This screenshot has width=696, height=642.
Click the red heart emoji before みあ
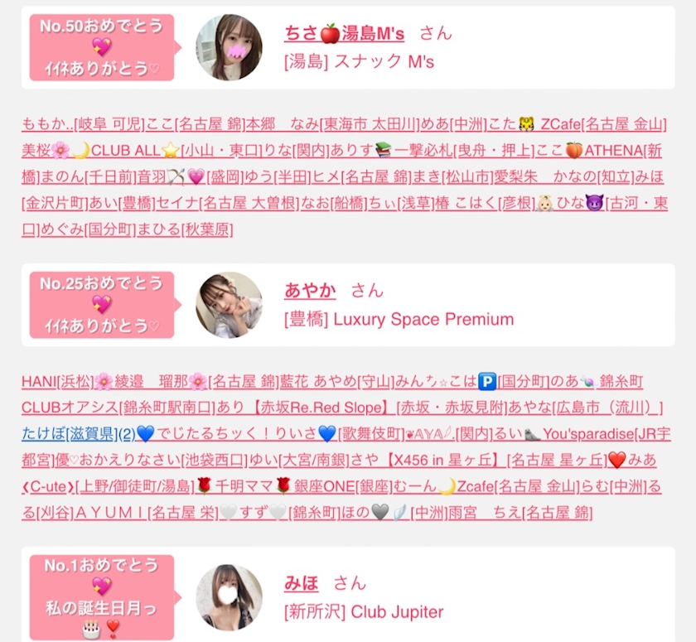click(617, 460)
